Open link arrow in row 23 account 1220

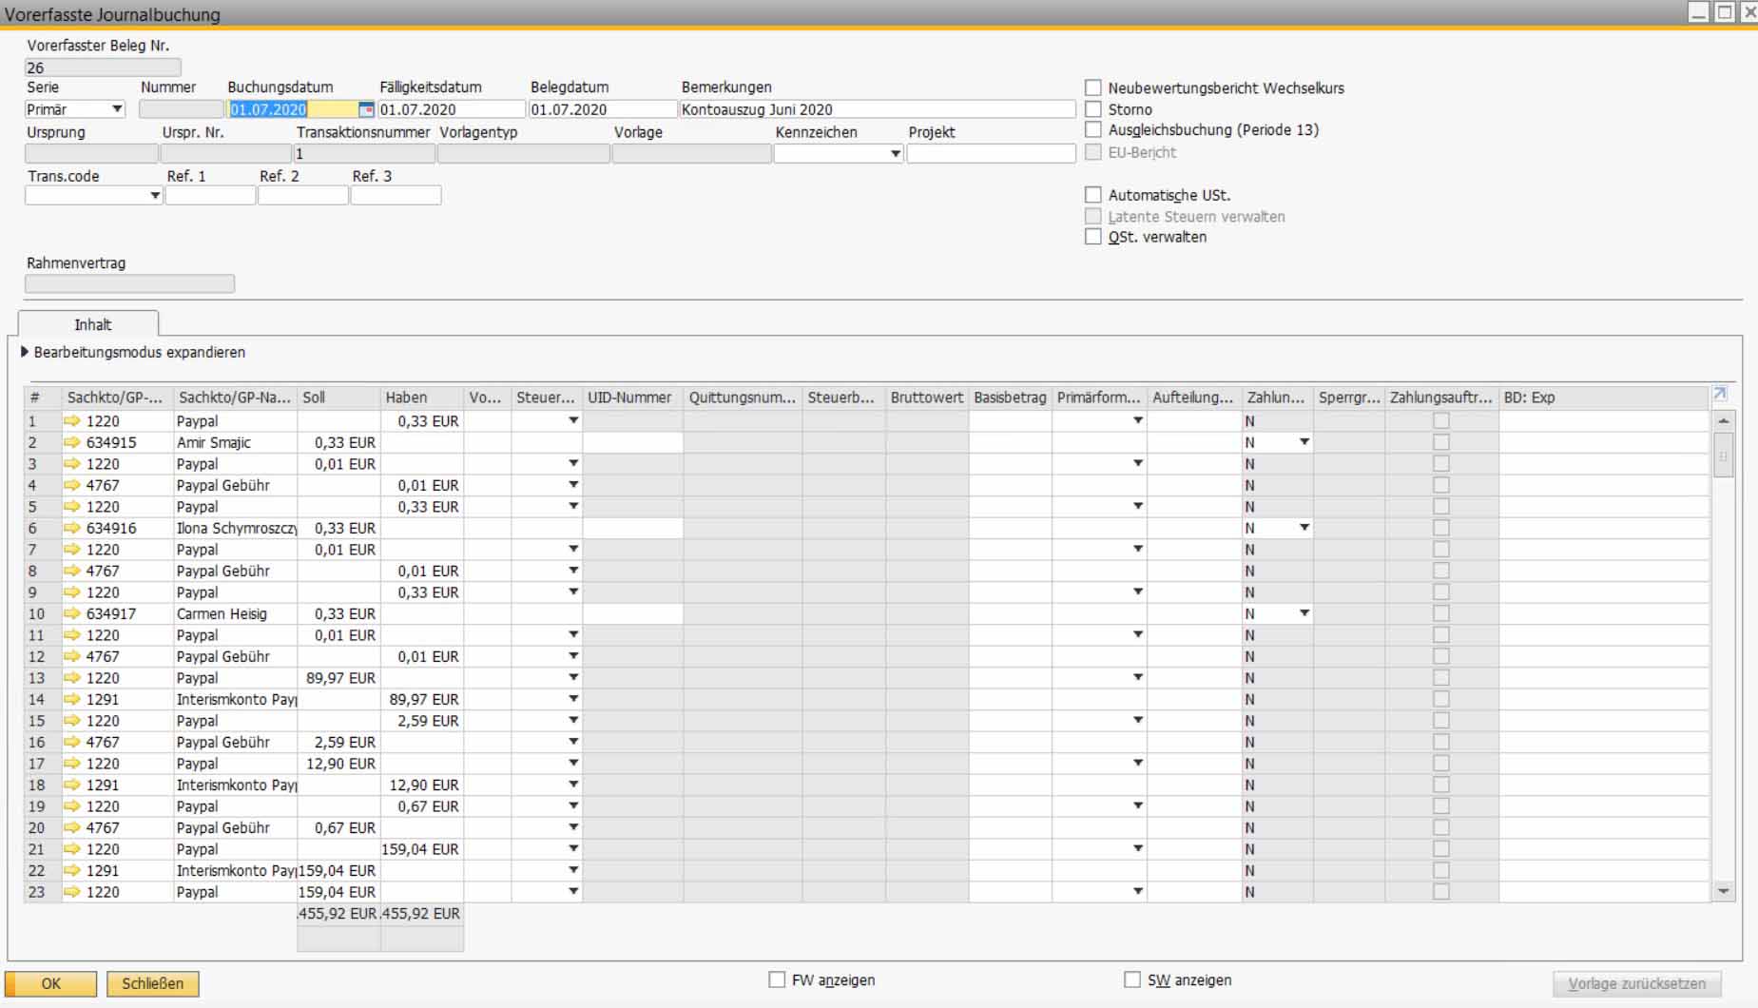point(72,892)
